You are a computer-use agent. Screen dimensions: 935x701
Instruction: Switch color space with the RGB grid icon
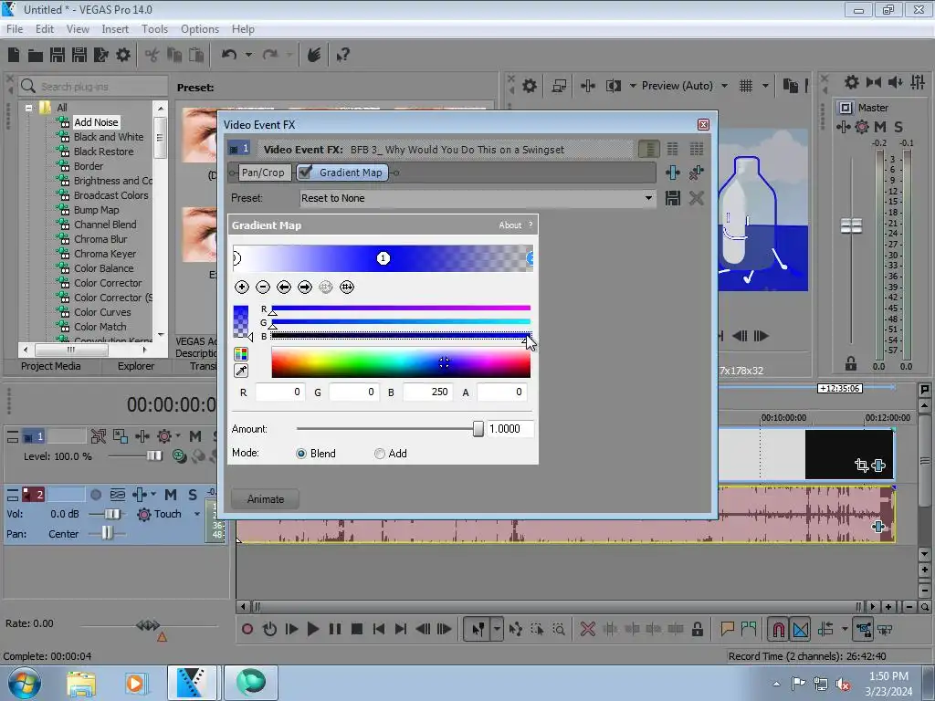coord(241,354)
